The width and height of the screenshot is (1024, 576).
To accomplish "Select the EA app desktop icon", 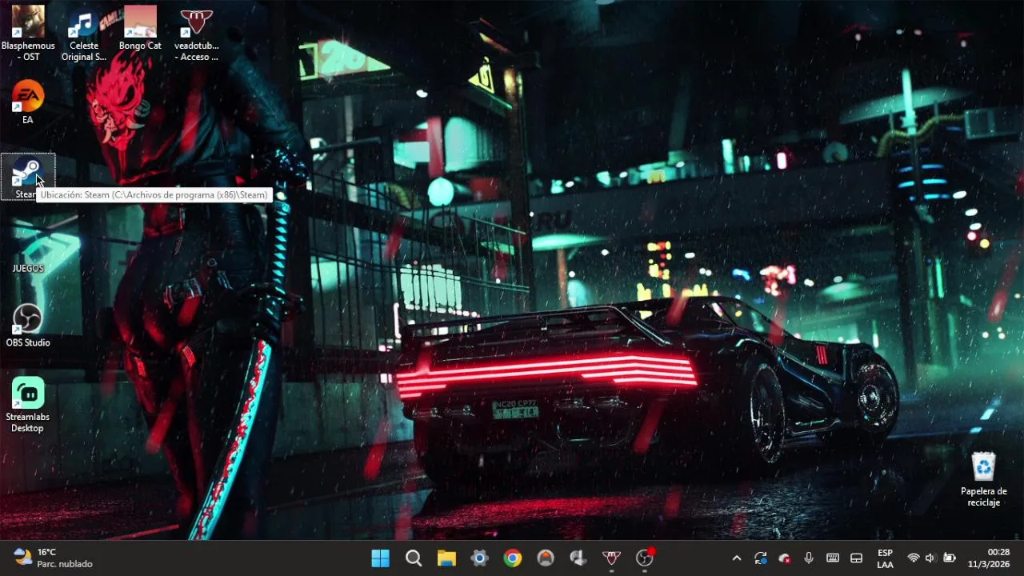I will [x=28, y=102].
